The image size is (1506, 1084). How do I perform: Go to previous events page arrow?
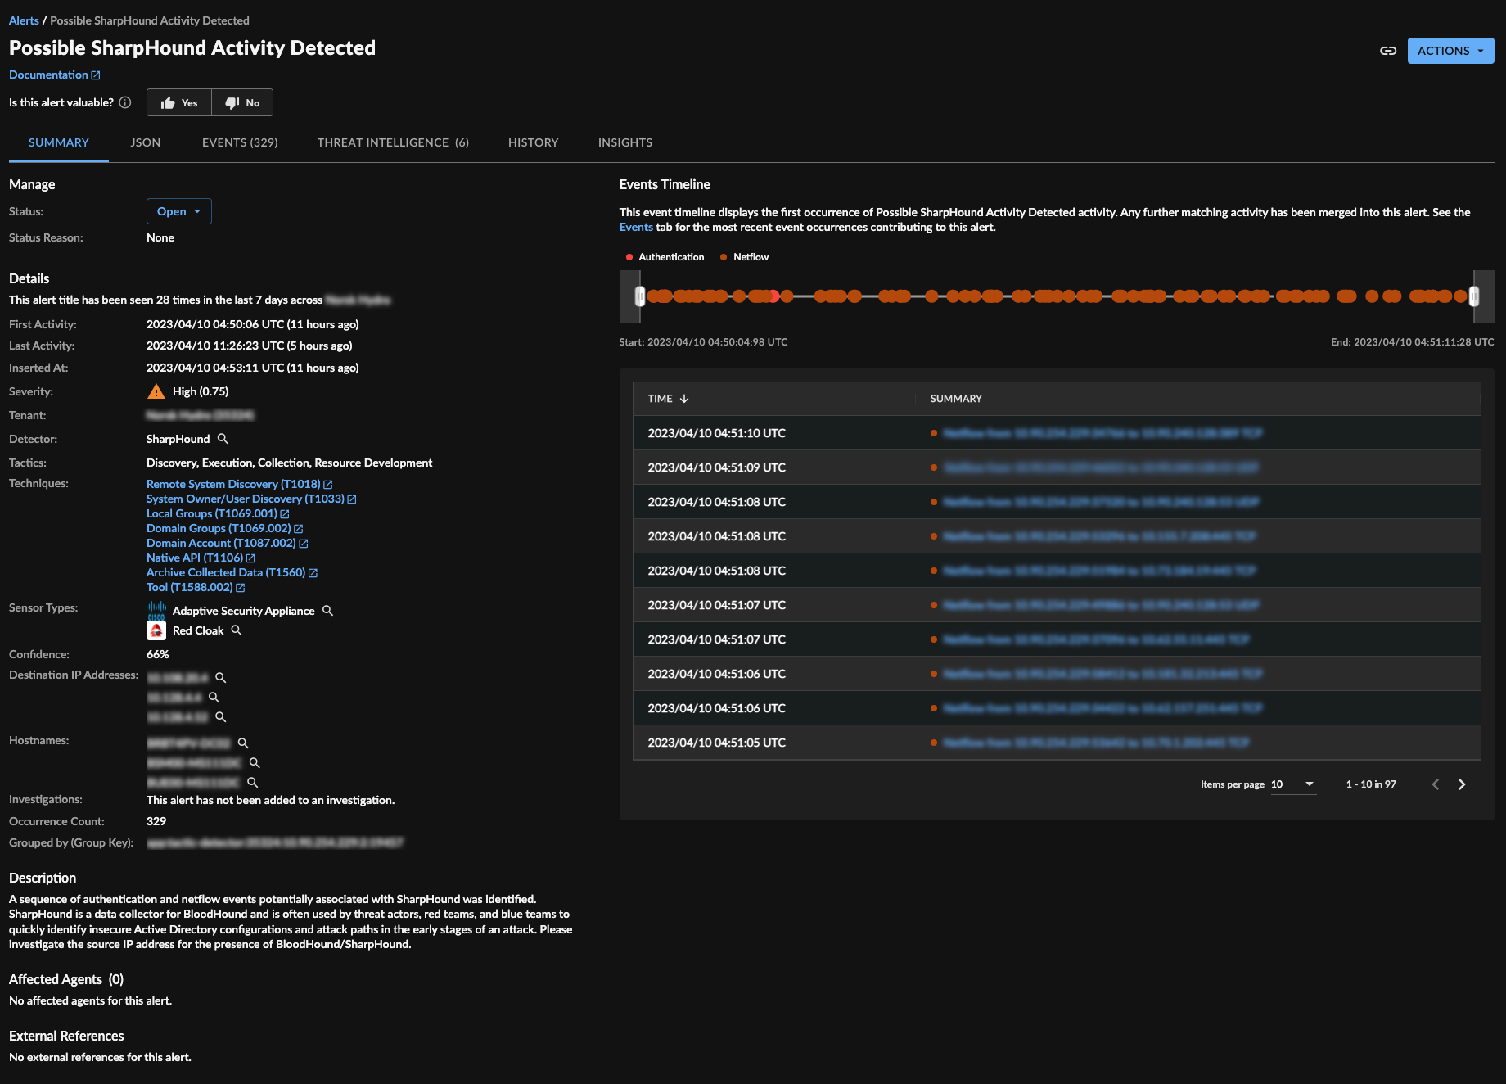pos(1436,784)
